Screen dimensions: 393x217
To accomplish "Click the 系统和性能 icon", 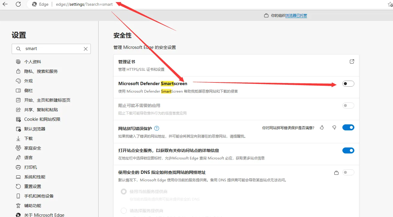I will (18, 177).
